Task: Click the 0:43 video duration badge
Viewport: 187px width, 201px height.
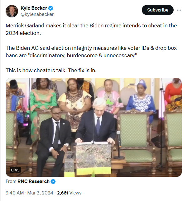Action: (15, 170)
